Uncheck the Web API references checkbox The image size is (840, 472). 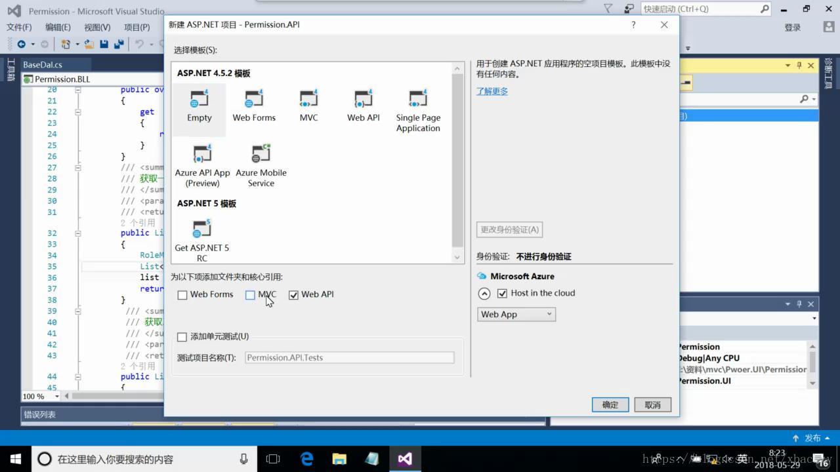point(293,295)
